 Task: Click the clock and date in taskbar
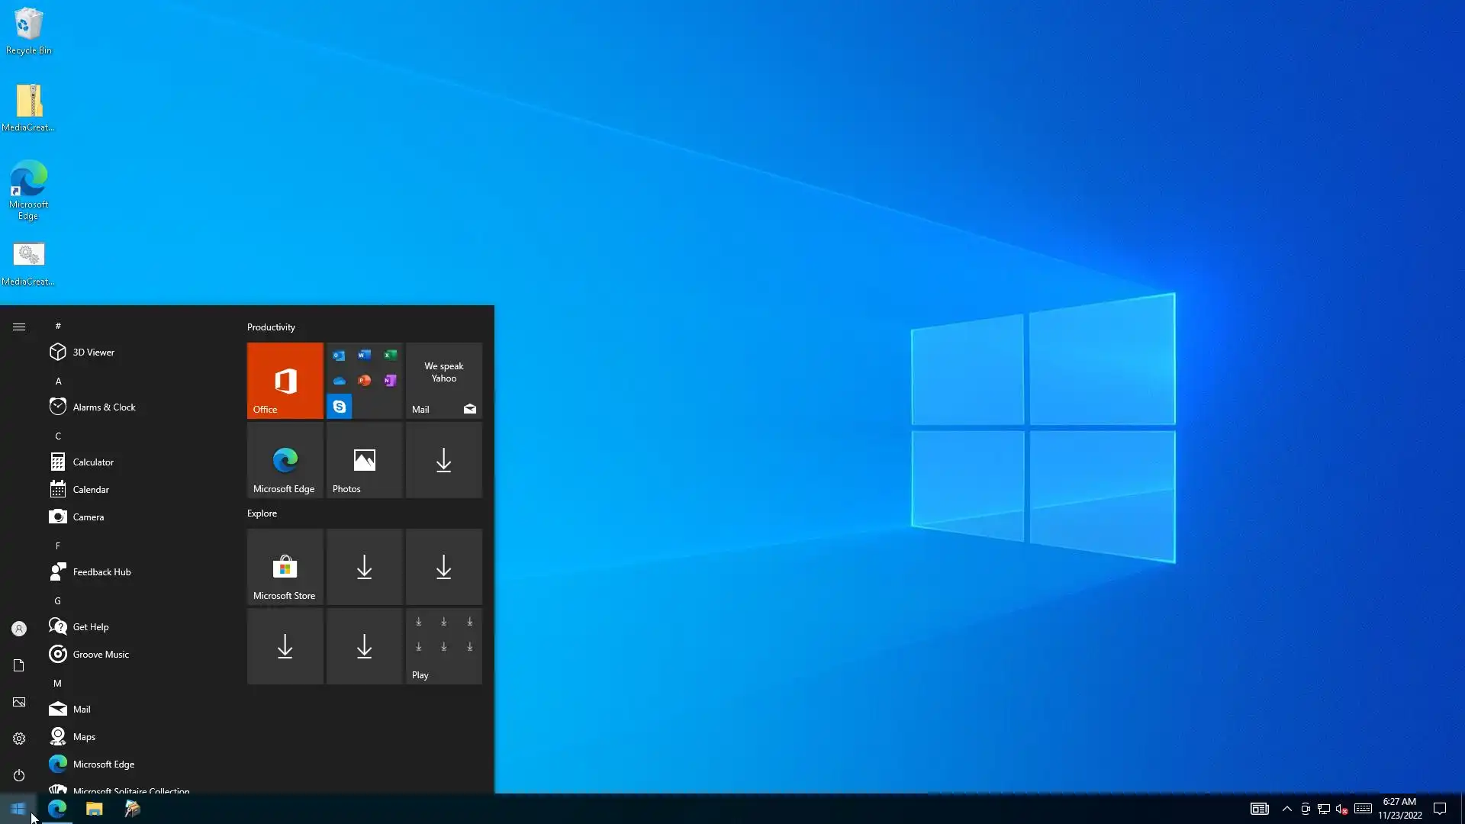click(1399, 809)
